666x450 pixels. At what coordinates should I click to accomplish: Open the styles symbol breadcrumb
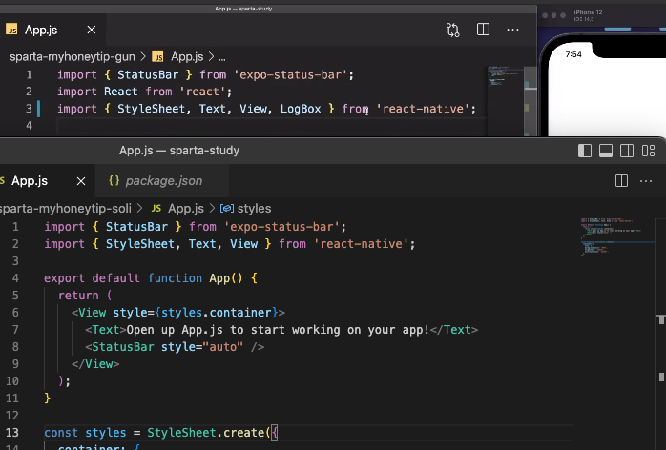254,209
